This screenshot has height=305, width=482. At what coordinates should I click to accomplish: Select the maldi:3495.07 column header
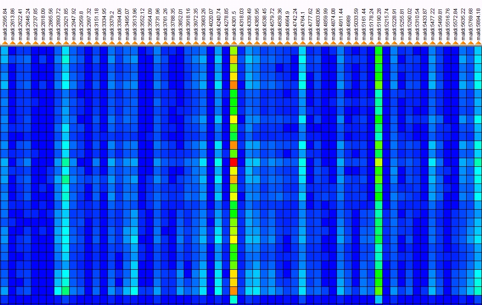127,24
